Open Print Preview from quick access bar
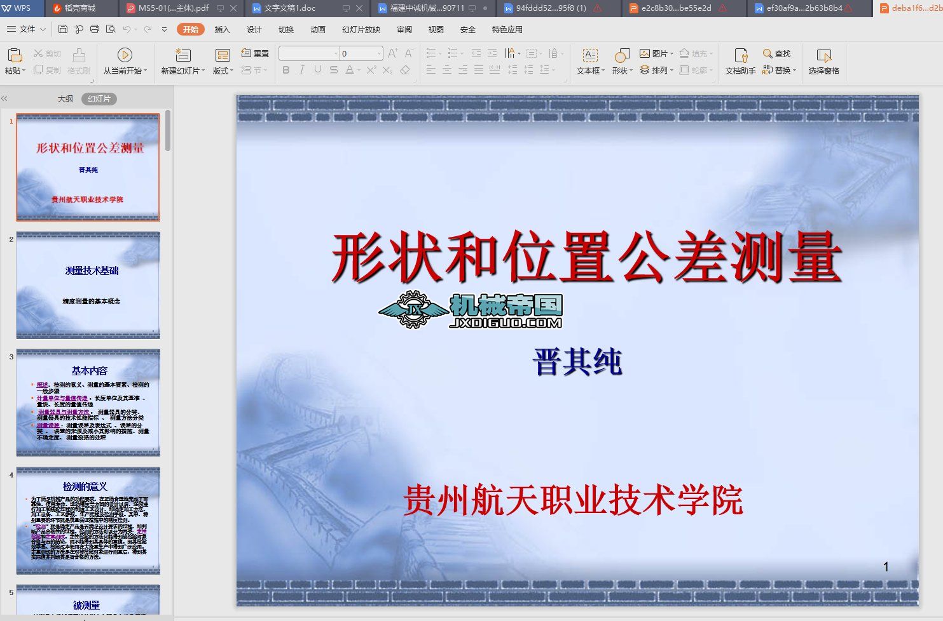 111,29
